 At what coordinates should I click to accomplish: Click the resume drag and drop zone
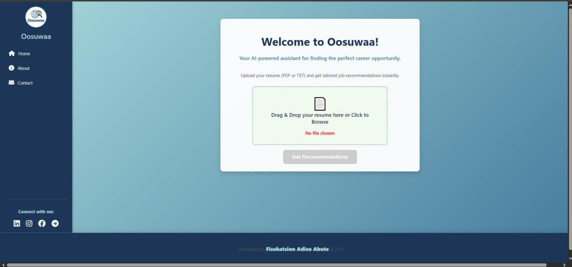click(x=320, y=116)
